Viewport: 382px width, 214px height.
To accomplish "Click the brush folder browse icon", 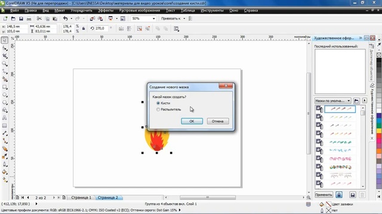I will coord(356,100).
